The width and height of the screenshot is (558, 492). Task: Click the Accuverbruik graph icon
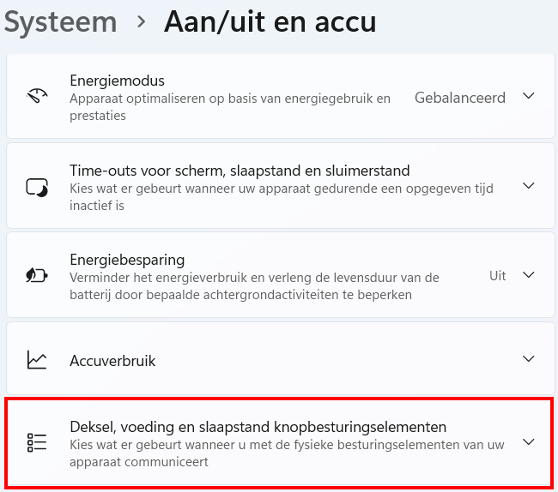[36, 360]
